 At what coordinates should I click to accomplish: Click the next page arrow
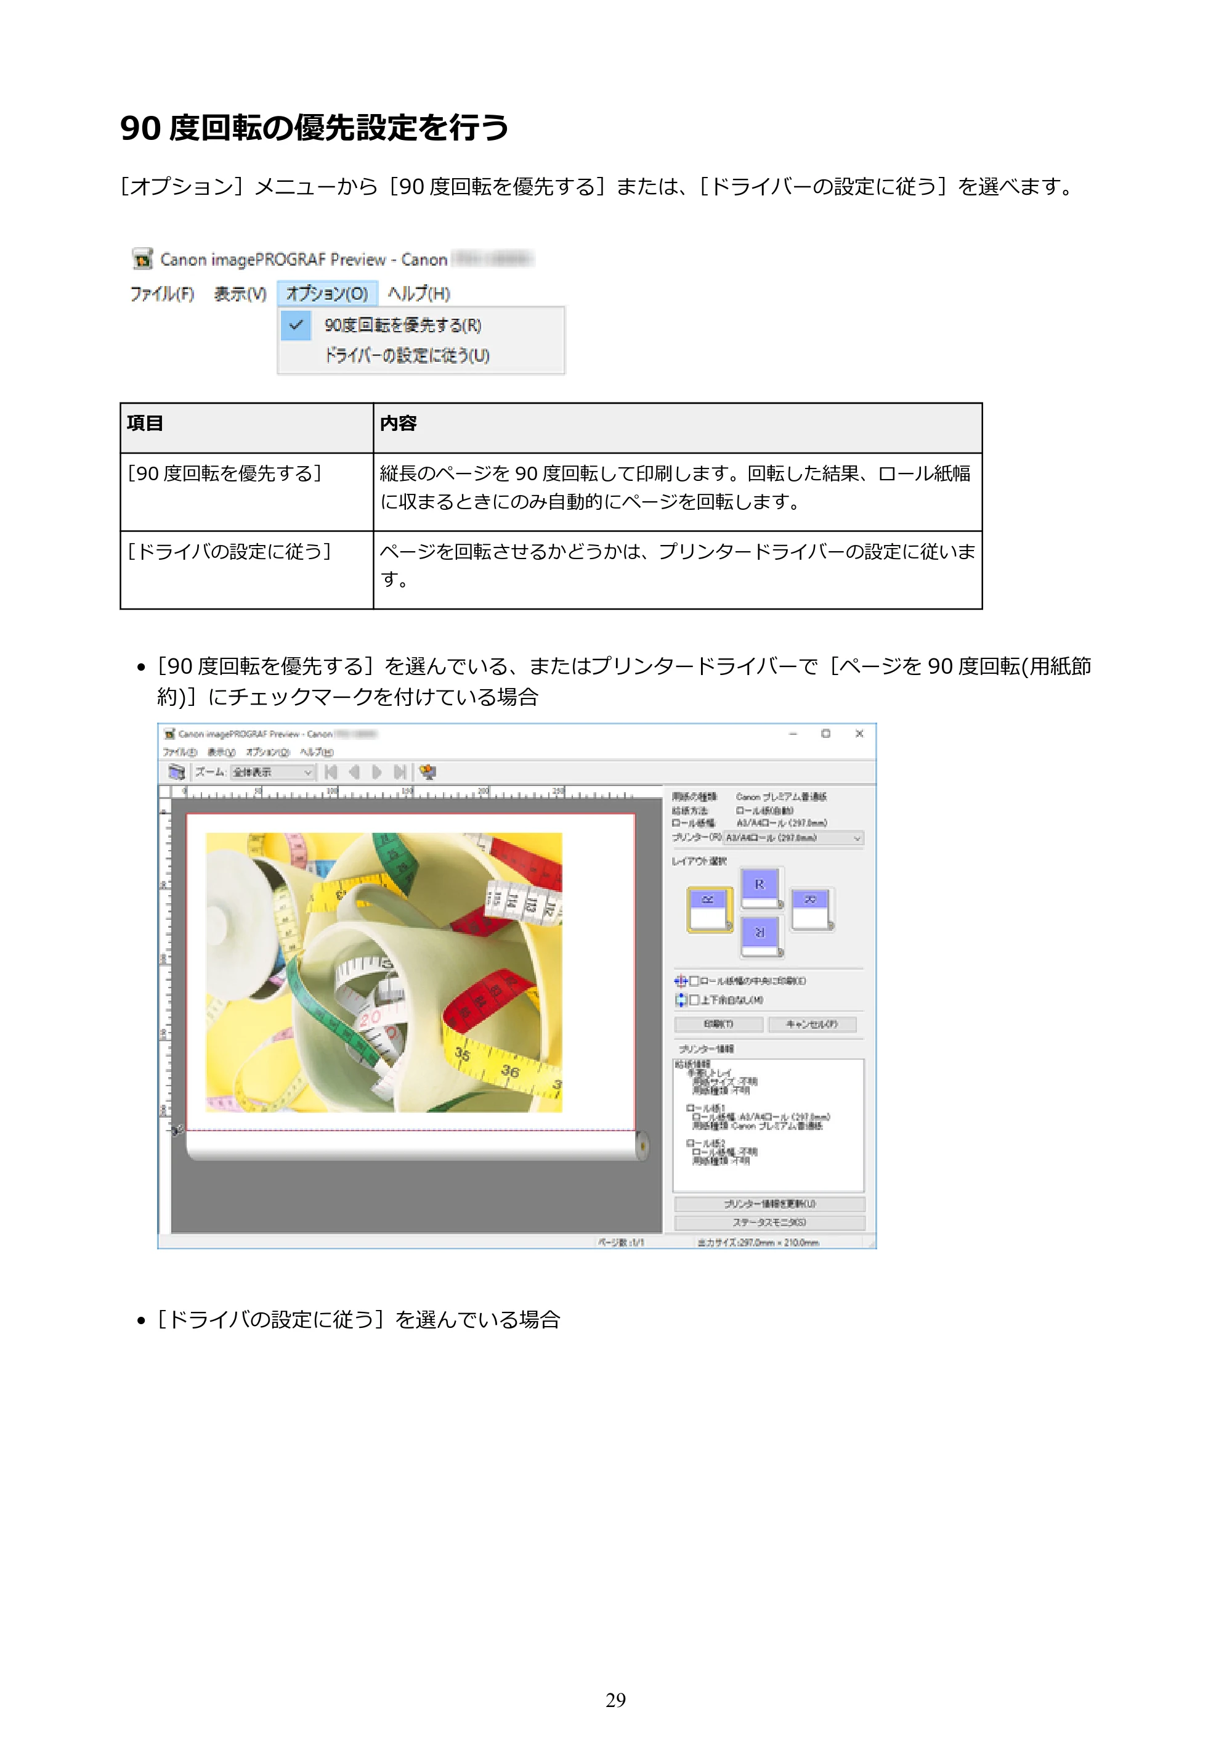click(x=376, y=772)
